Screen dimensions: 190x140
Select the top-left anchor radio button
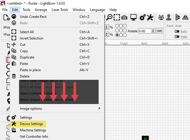tap(117, 26)
